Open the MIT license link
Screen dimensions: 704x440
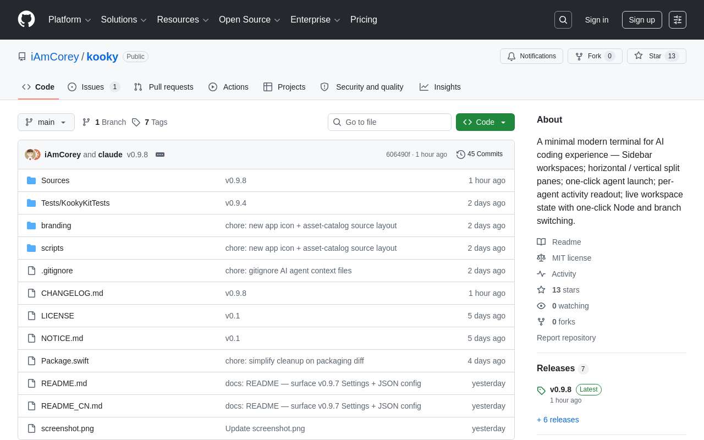coord(571,258)
